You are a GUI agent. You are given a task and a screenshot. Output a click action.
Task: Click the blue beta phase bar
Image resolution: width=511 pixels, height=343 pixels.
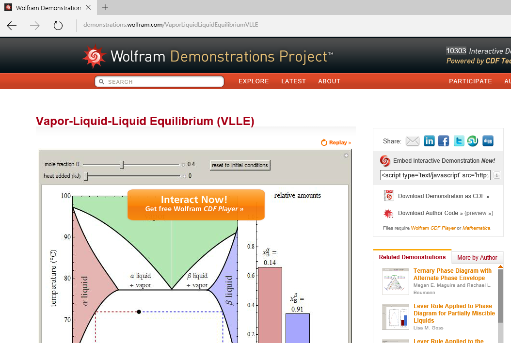point(298,328)
